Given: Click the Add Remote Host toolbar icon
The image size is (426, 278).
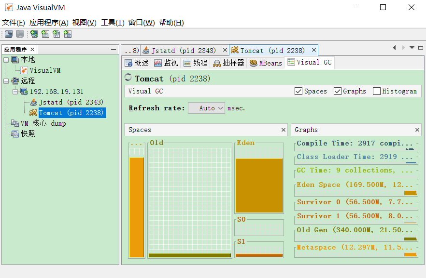Looking at the screenshot, I should [34, 34].
